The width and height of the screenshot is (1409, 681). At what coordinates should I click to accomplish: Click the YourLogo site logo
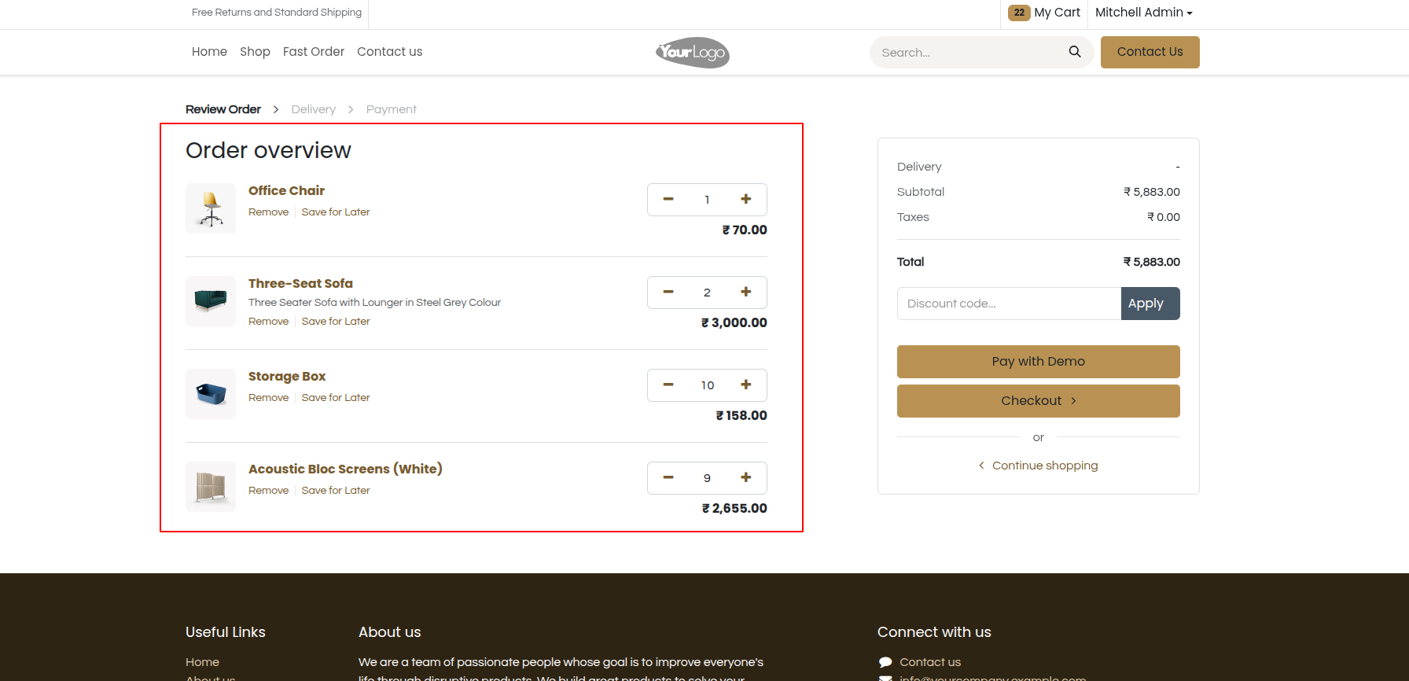pyautogui.click(x=693, y=52)
